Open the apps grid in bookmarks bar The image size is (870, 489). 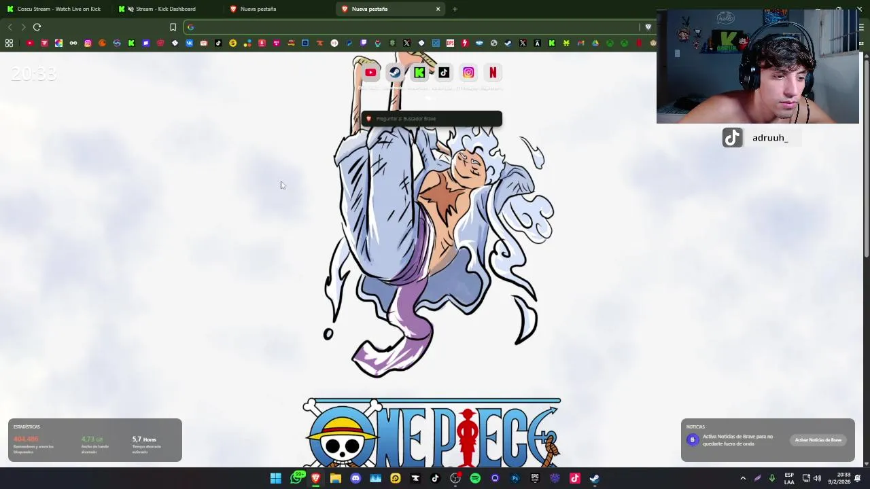click(x=9, y=43)
